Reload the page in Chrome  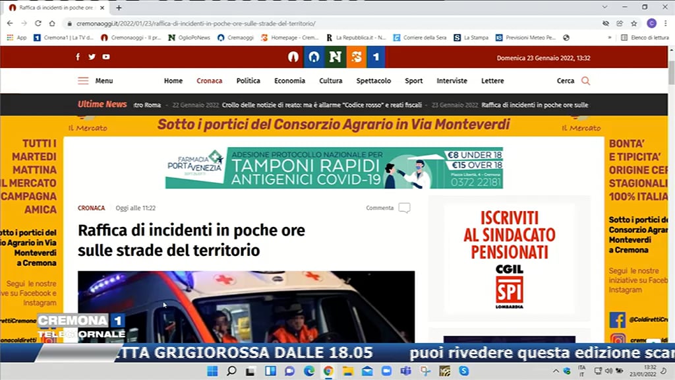tap(38, 23)
